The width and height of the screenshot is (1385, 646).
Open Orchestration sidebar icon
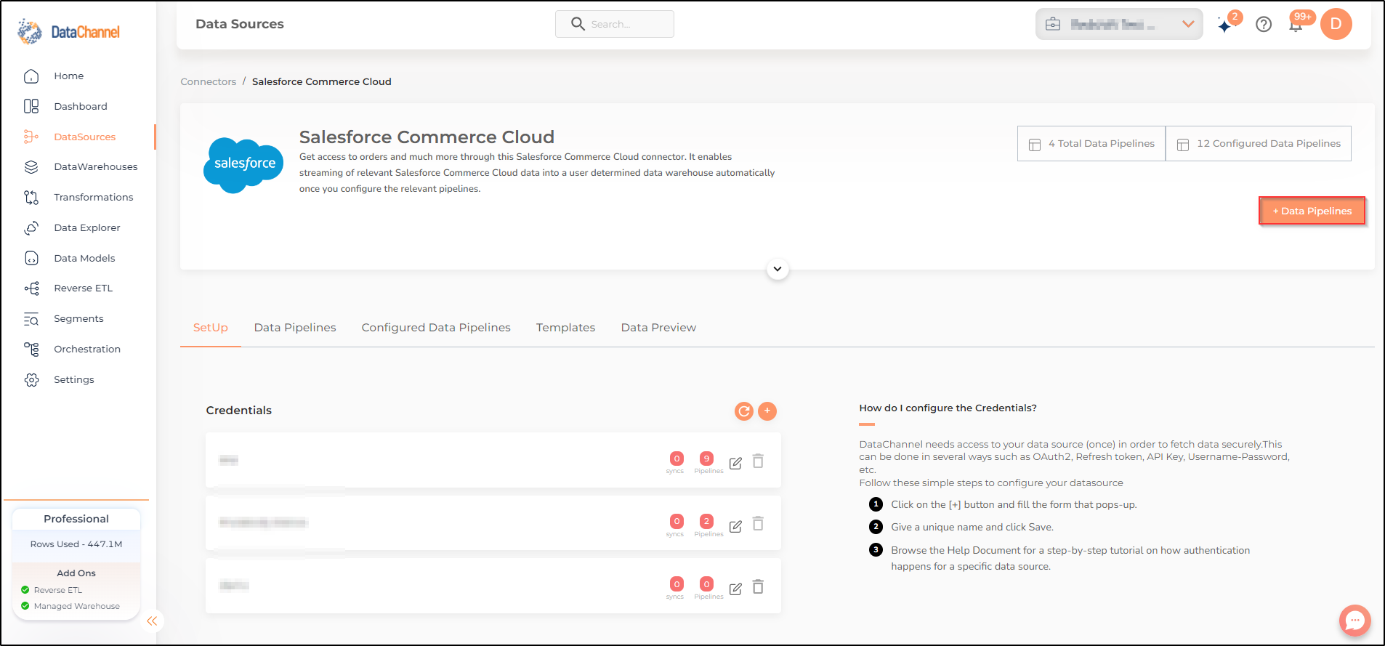(31, 349)
